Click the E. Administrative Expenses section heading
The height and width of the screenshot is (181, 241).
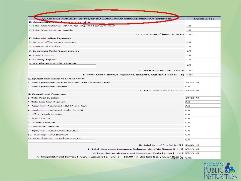point(50,38)
